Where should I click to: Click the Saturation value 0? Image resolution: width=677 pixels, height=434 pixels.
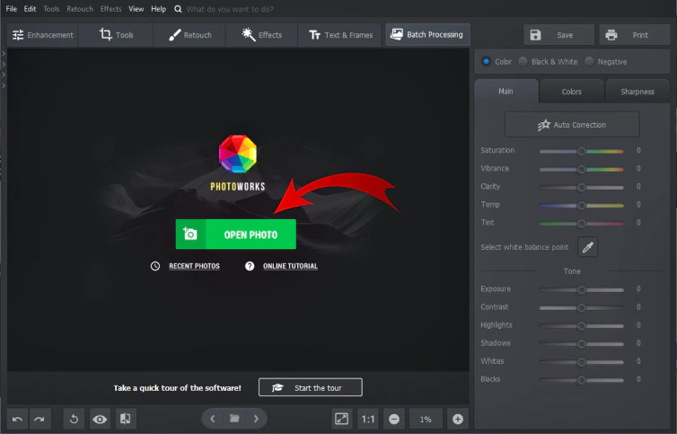(638, 150)
